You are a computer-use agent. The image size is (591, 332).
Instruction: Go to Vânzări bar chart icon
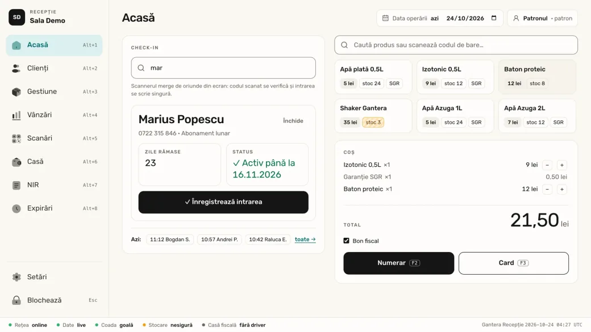click(16, 115)
